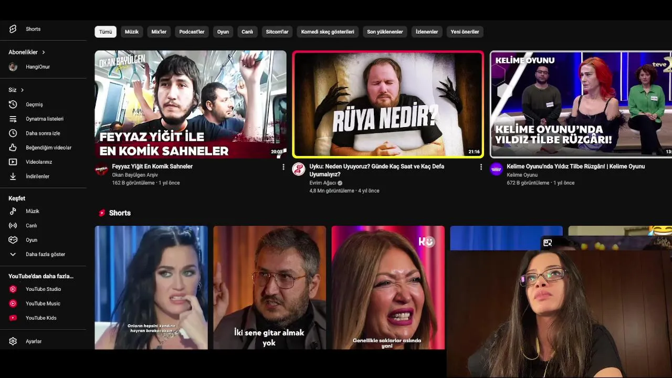Select the Tümü filter chip

tap(106, 32)
